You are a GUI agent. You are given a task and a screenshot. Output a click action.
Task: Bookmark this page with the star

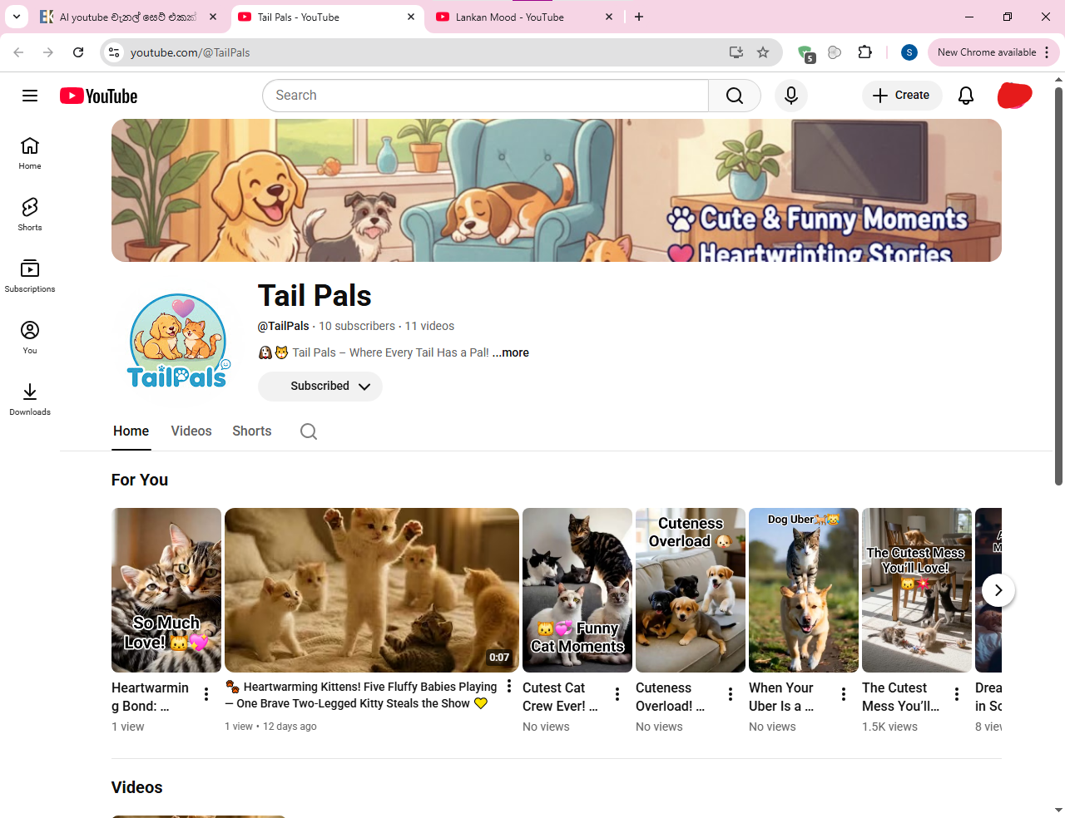[x=763, y=52]
